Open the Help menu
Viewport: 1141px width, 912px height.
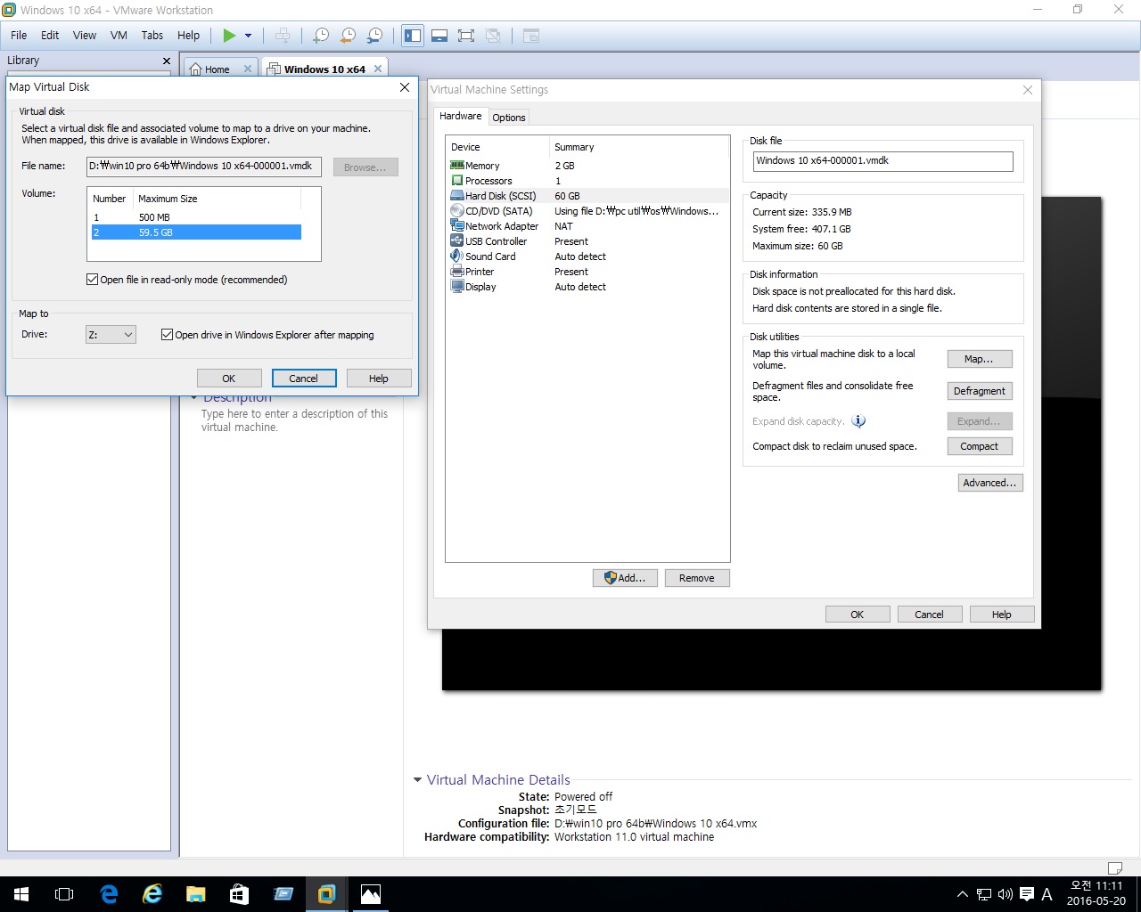pos(188,36)
